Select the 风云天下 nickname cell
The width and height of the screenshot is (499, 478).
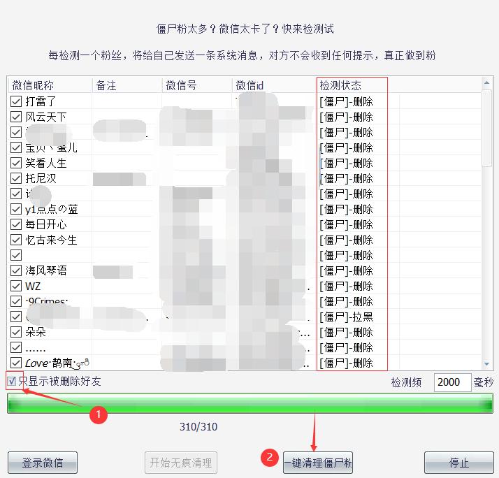[x=46, y=117]
